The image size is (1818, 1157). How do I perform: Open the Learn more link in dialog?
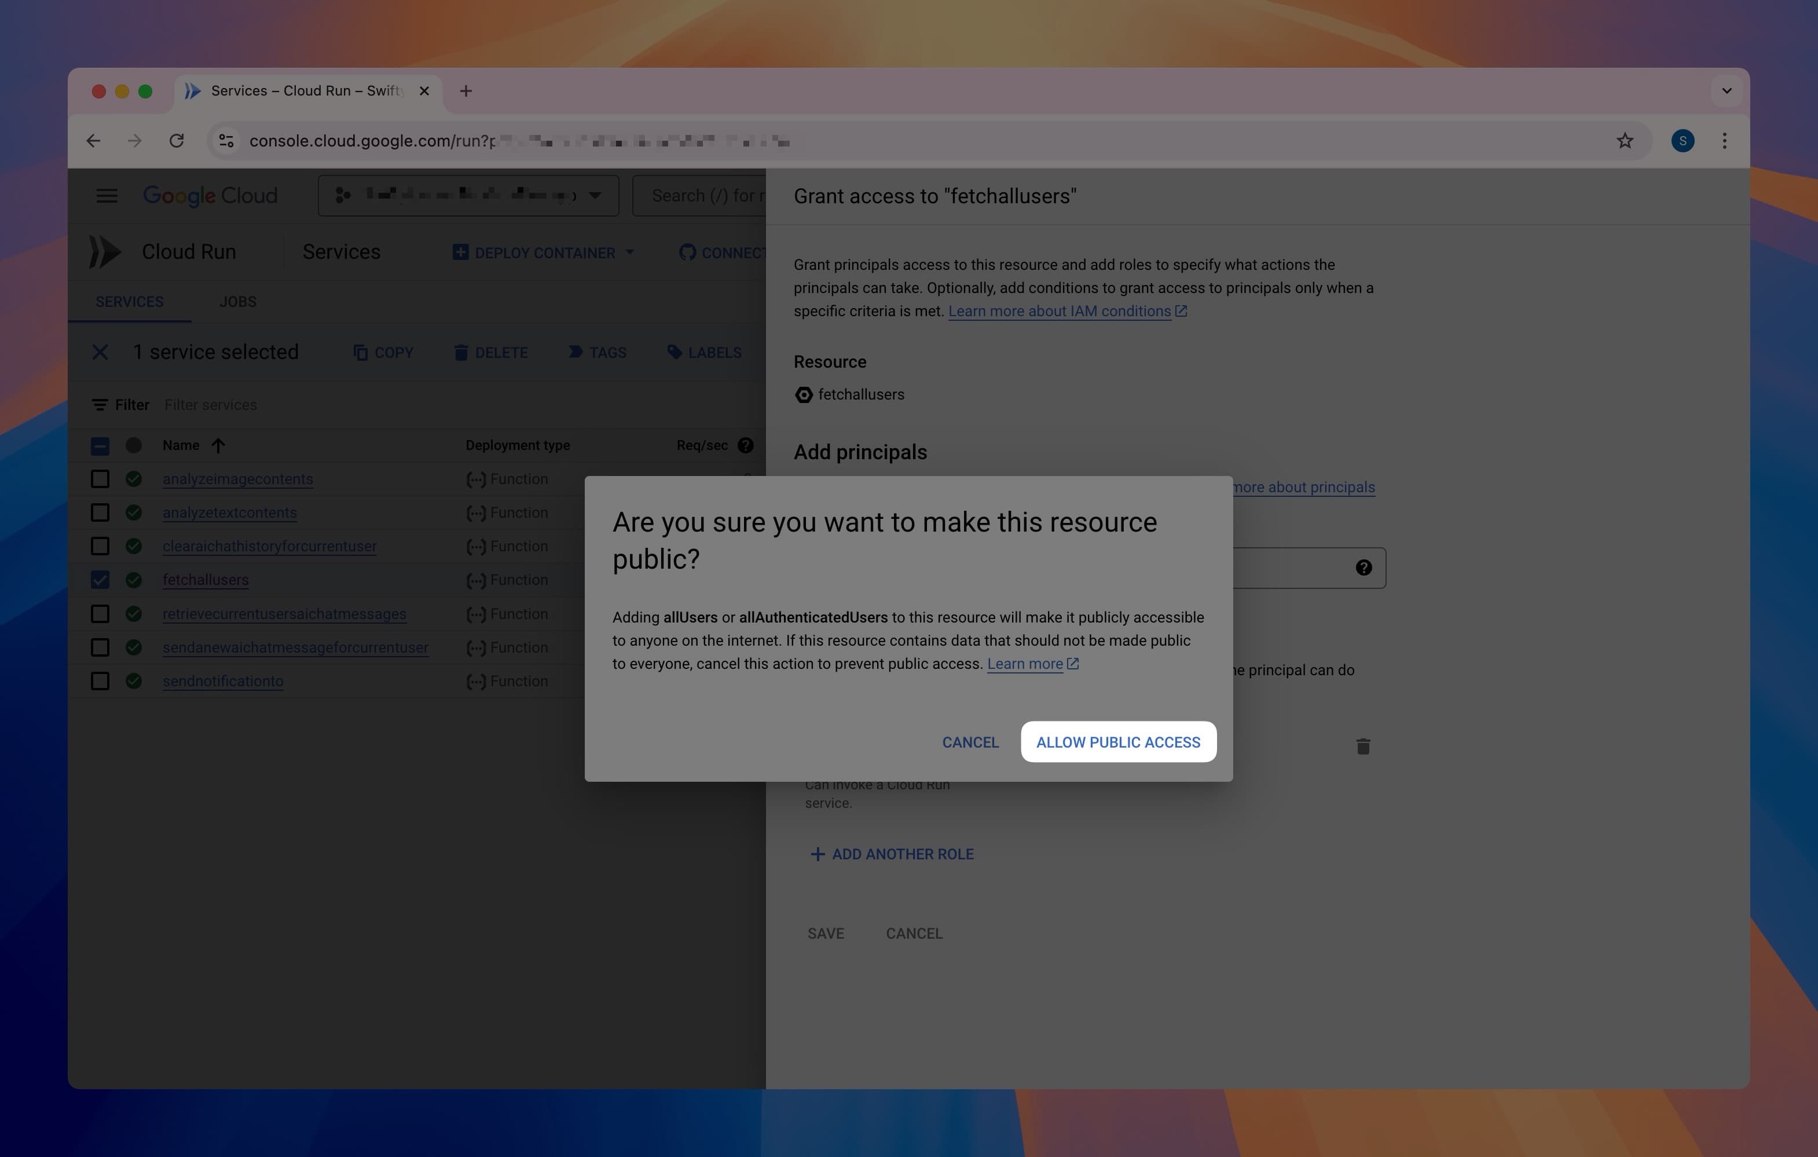1033,664
